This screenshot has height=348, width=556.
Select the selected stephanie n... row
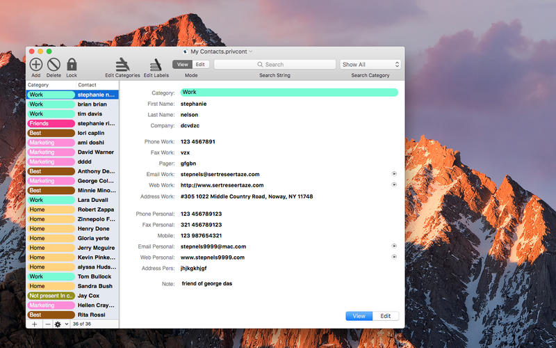[72, 95]
